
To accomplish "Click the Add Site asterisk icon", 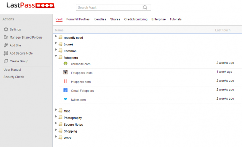I will [x=6, y=45].
